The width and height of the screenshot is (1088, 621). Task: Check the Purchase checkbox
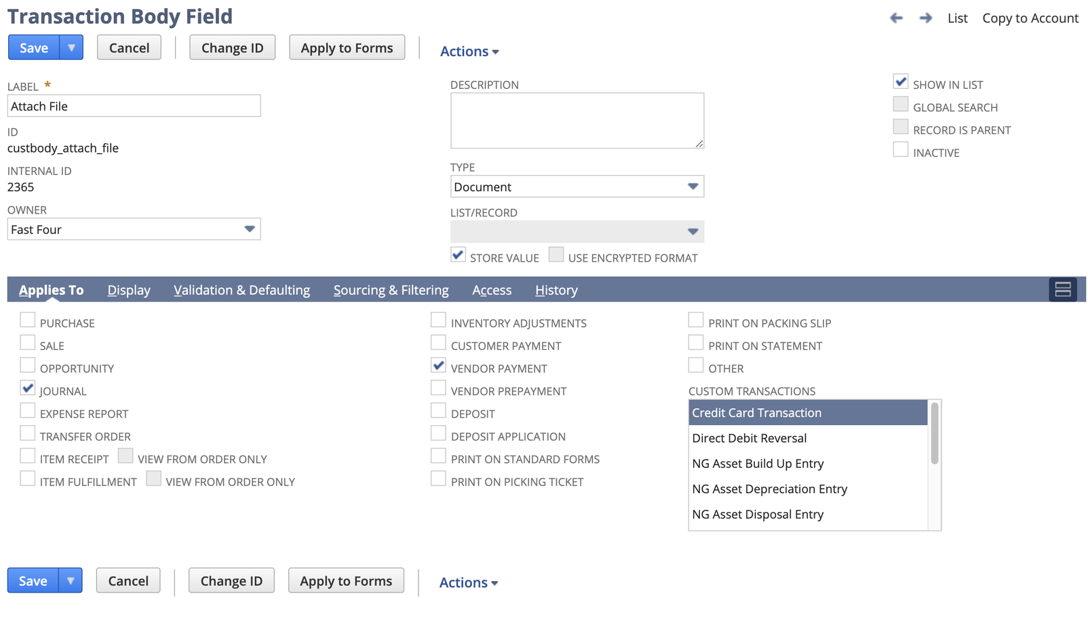click(x=28, y=320)
